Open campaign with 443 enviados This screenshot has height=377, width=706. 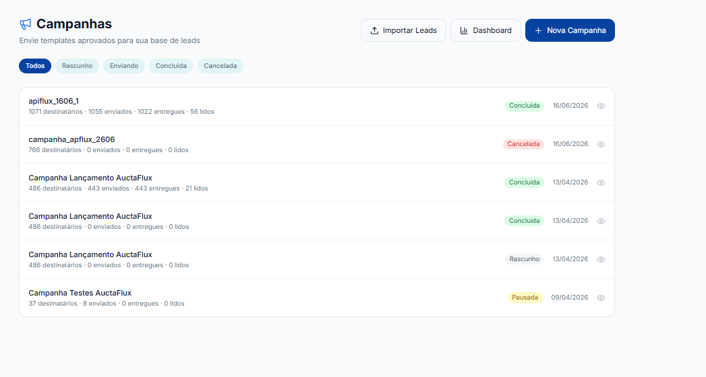(x=316, y=182)
